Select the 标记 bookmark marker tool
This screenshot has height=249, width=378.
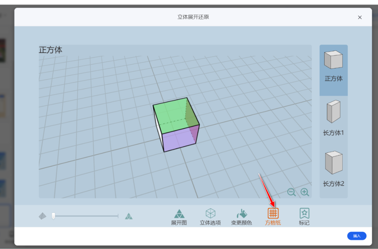coord(304,217)
